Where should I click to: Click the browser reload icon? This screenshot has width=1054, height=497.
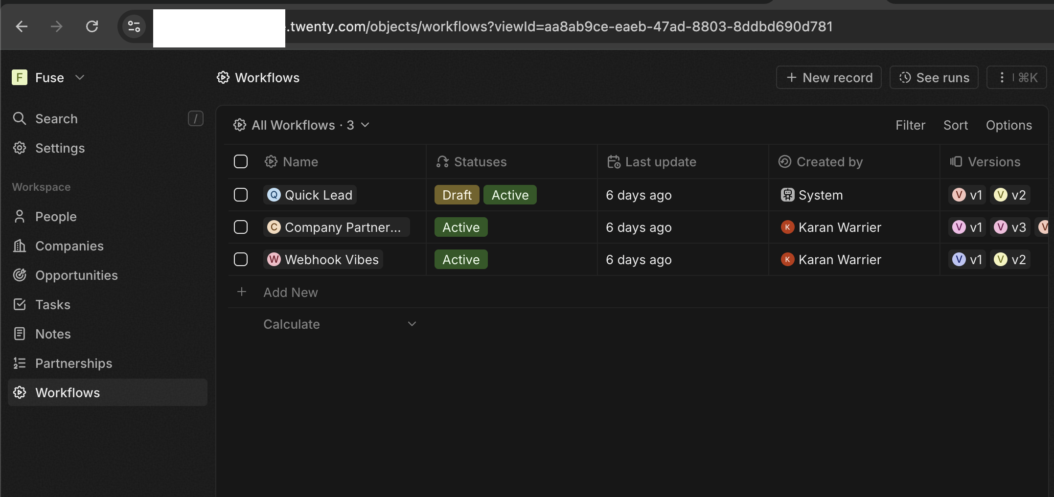tap(92, 26)
